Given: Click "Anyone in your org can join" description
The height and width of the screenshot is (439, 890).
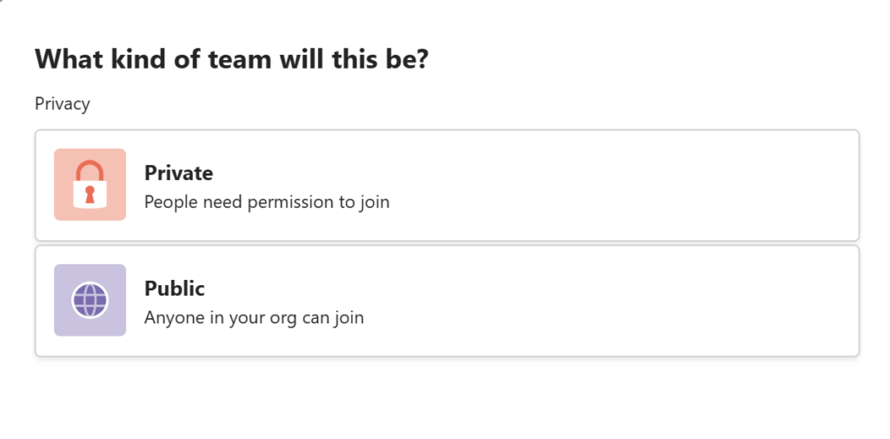Looking at the screenshot, I should [x=254, y=317].
